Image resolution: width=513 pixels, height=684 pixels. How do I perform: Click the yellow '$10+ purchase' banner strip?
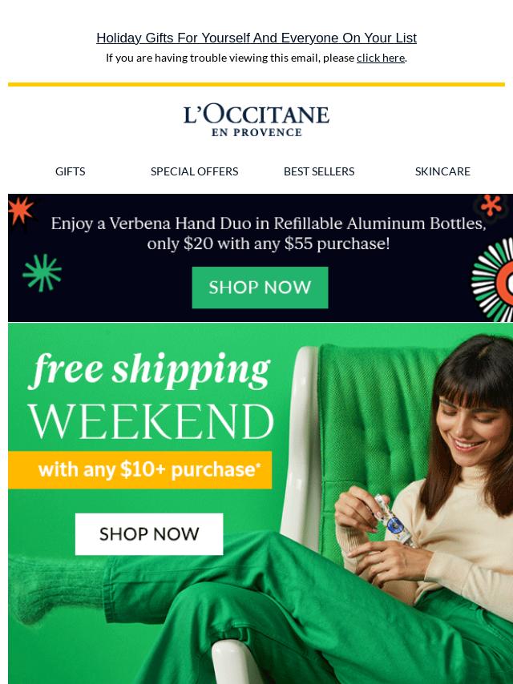pos(139,470)
